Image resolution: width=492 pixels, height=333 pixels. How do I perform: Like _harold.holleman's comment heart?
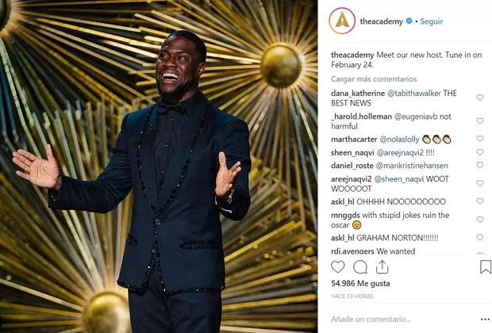pyautogui.click(x=480, y=121)
